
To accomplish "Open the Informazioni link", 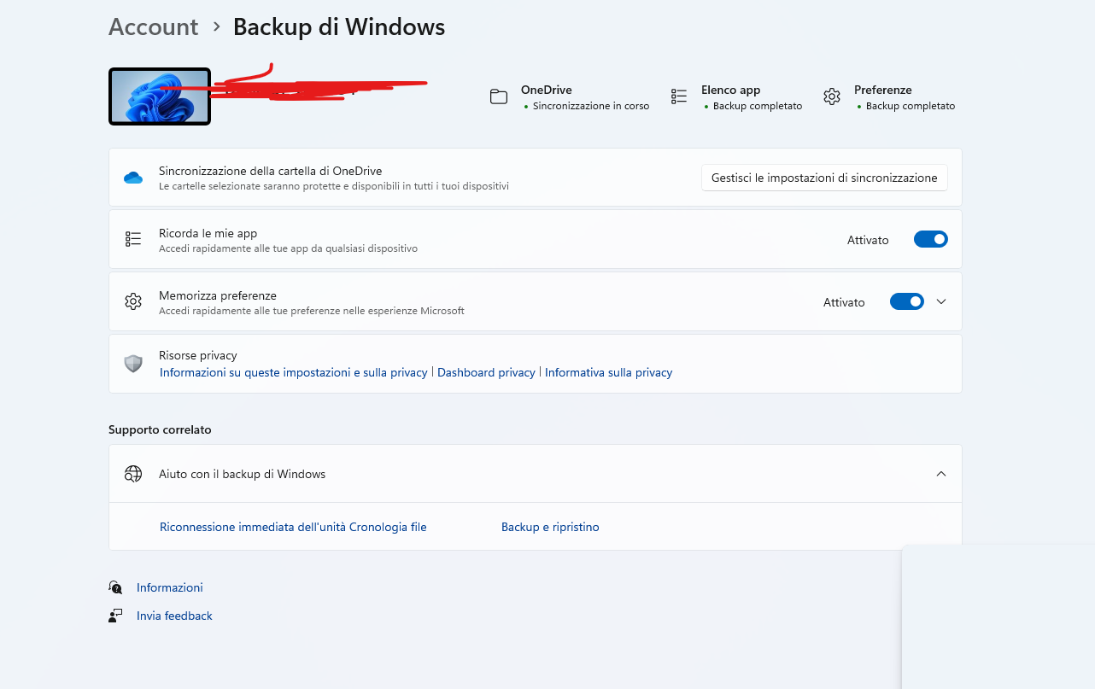I will click(x=170, y=587).
